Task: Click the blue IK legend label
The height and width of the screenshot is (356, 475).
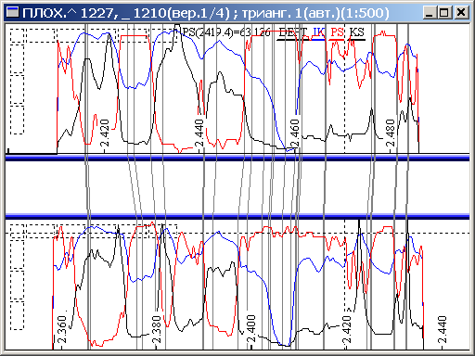Action: (x=319, y=32)
